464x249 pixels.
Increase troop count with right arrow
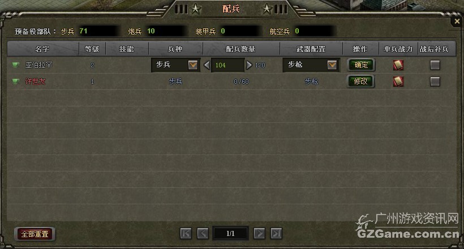249,65
